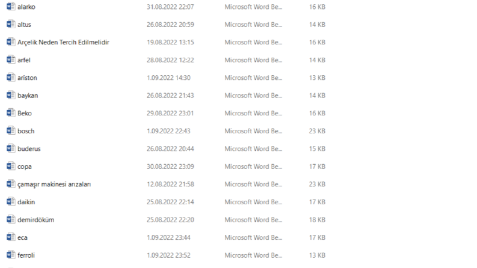Image resolution: width=477 pixels, height=268 pixels.
Task: Select the Word icon next to altus
Action: 11,24
